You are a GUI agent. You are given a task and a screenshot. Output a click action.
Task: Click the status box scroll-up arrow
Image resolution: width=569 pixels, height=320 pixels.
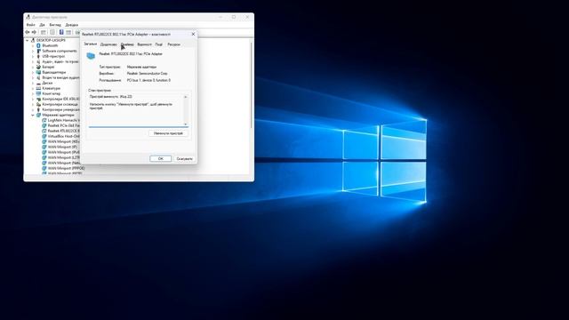click(x=186, y=97)
